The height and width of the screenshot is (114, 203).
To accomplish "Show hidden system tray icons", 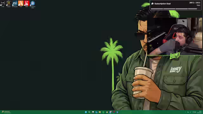I will [x=186, y=112].
